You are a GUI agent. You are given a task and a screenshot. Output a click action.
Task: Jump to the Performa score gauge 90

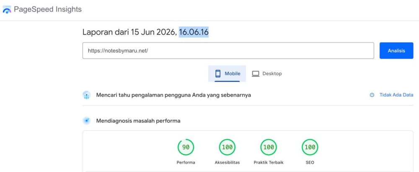pyautogui.click(x=186, y=147)
